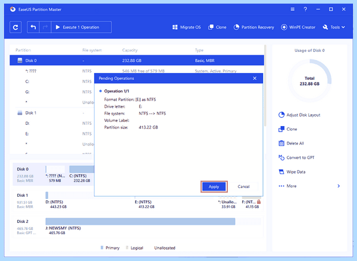Click the J: NEWSMY partition bar on Disk 2
357x261 pixels.
coord(140,221)
